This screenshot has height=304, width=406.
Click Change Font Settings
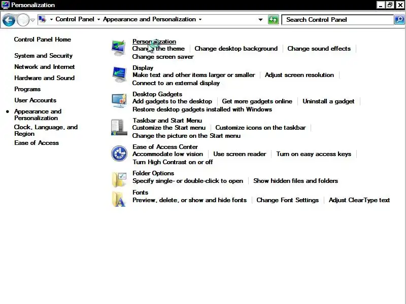click(x=288, y=200)
